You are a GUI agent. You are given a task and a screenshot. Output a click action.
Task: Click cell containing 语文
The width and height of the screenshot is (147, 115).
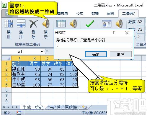coord(34,64)
